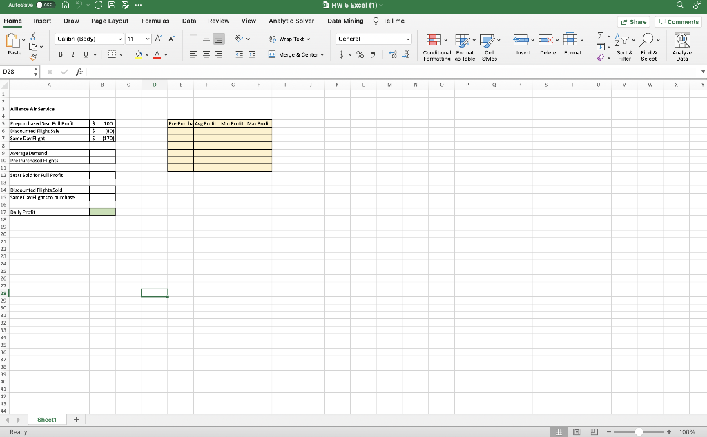Click the Cut scissors icon
This screenshot has width=707, height=437.
pyautogui.click(x=33, y=37)
